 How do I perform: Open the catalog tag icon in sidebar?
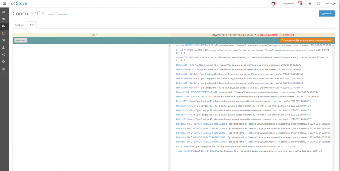pos(4,19)
